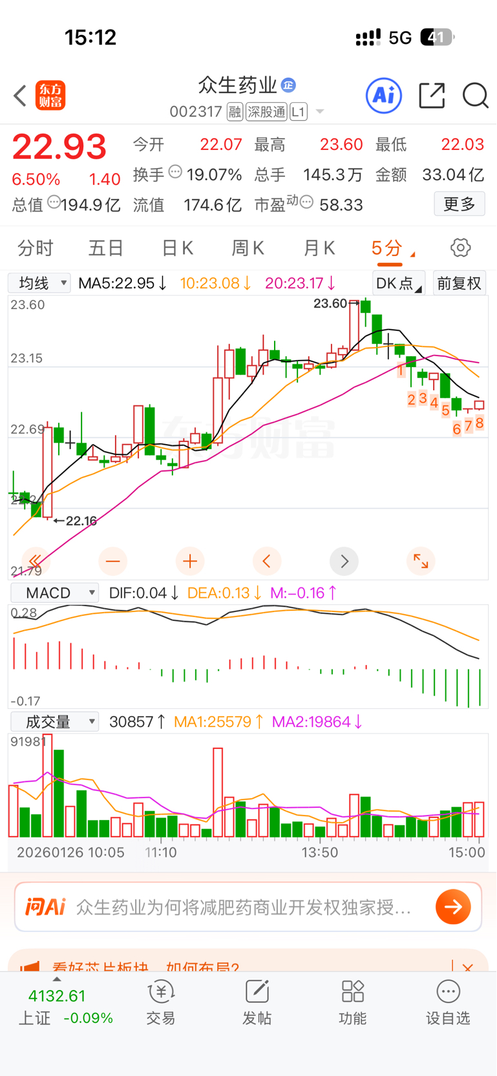Screen dimensions: 497x1076
Task: Open the 均线 indicator dropdown
Action: click(39, 283)
